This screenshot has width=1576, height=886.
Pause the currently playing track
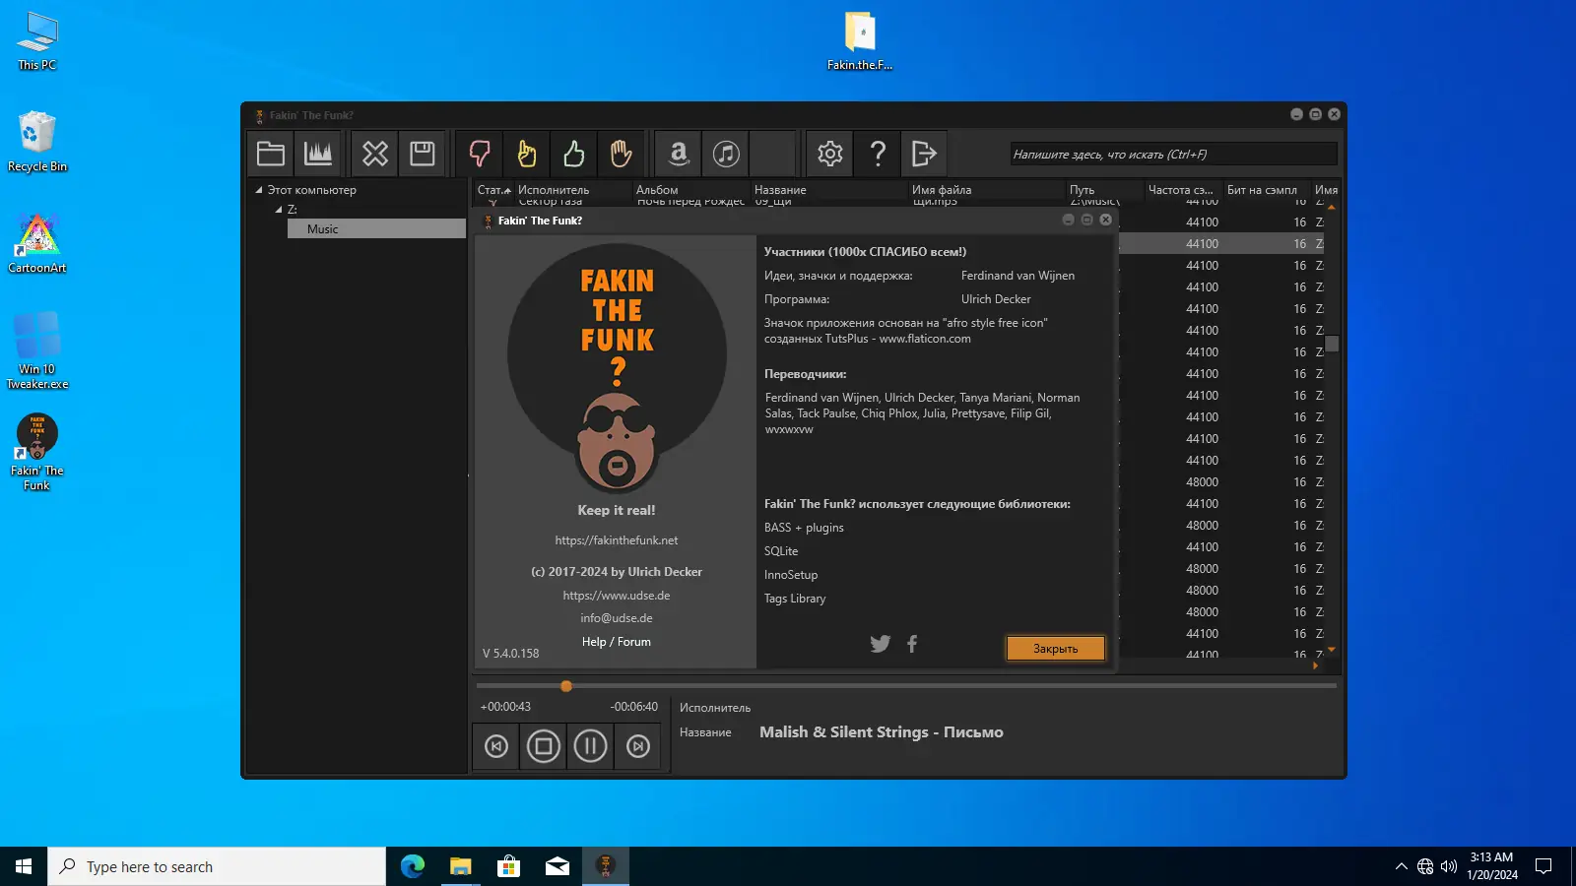(x=590, y=746)
